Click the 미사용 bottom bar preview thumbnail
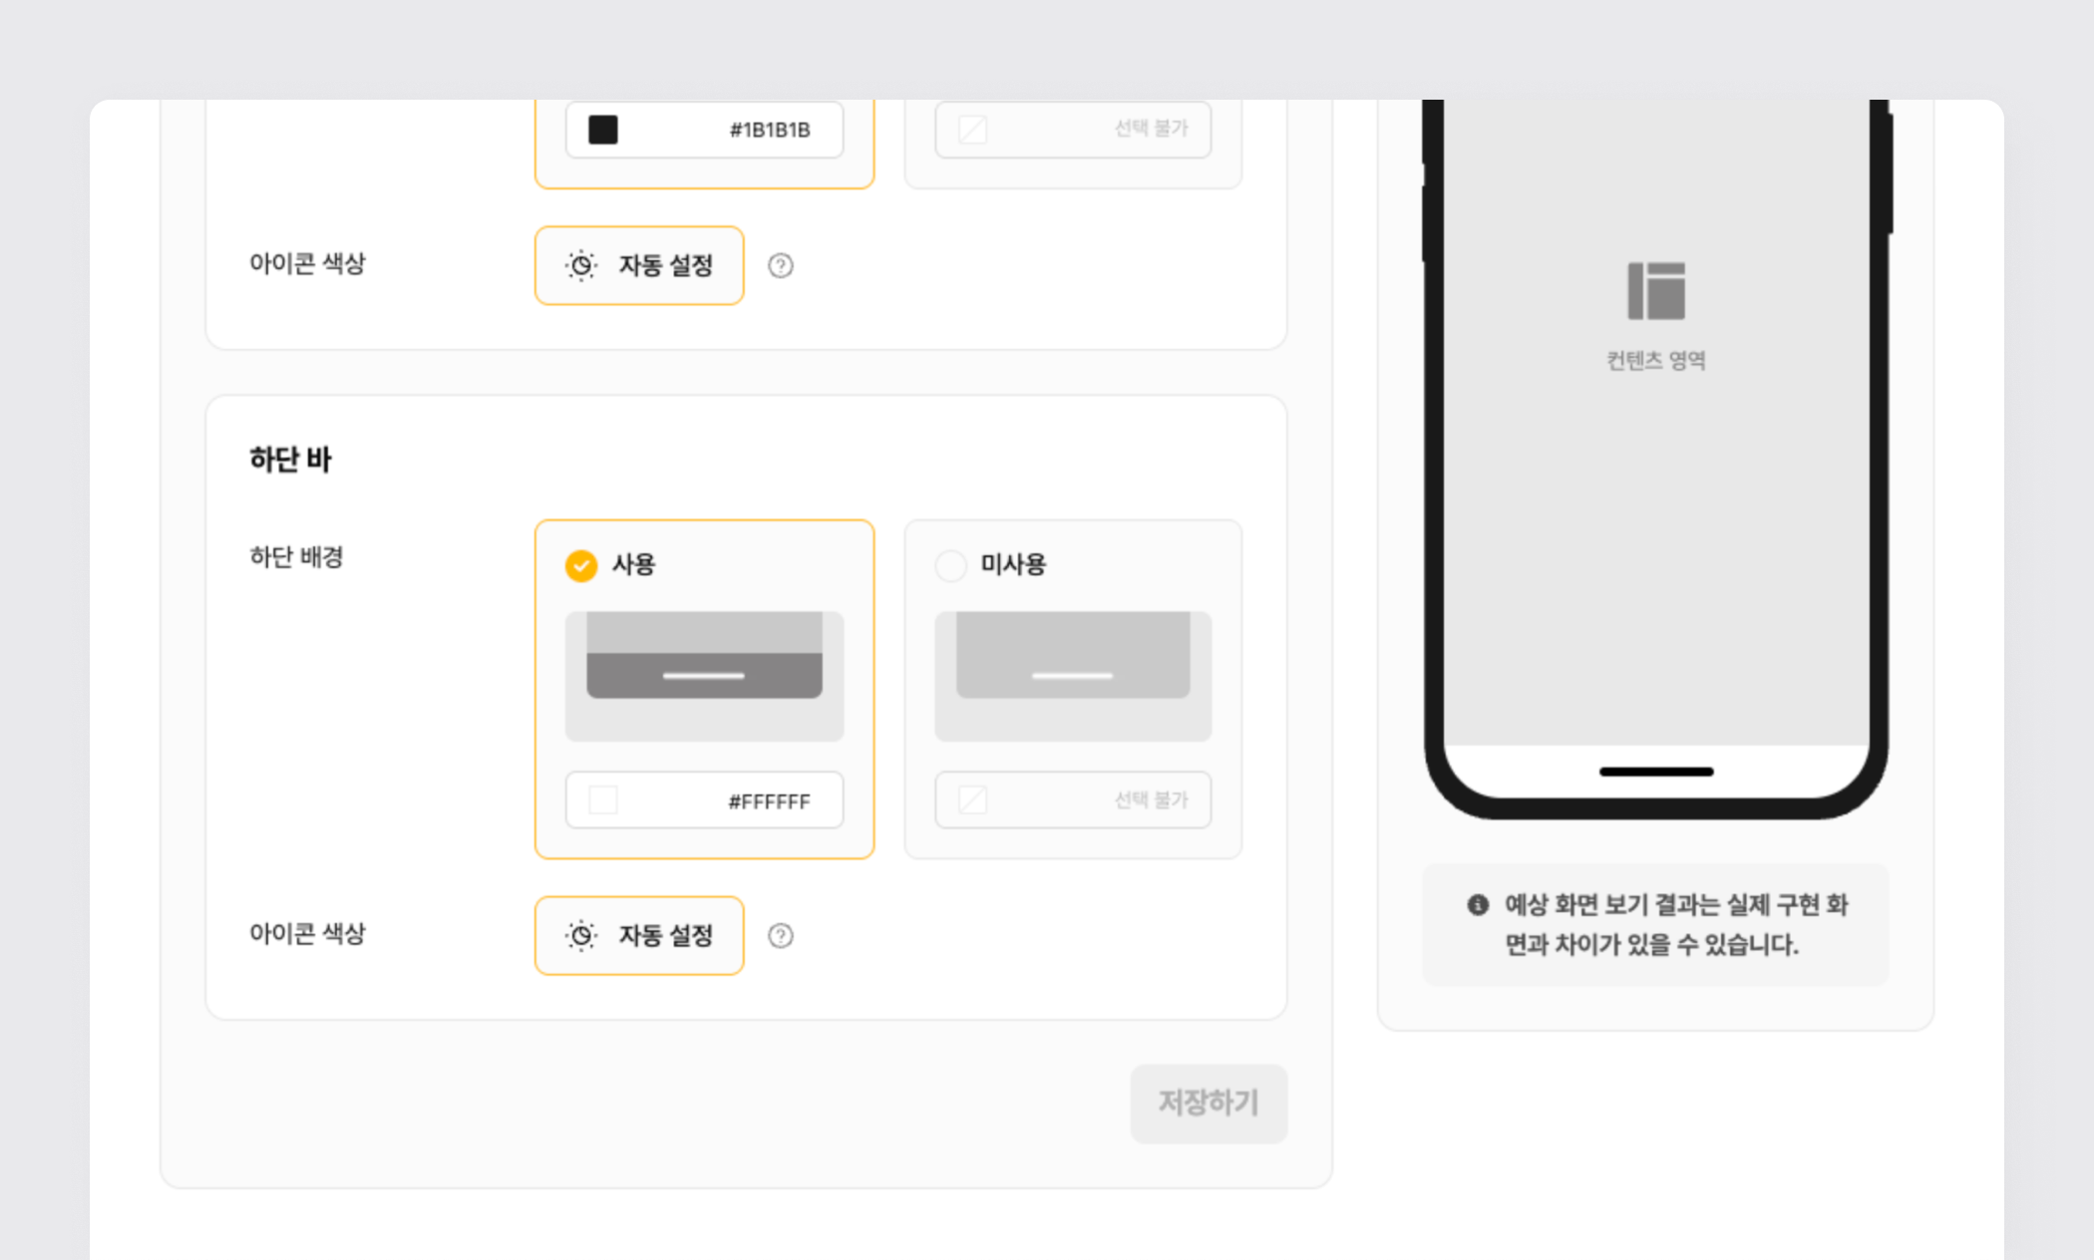Screen dimensions: 2094x1260 (1073, 676)
